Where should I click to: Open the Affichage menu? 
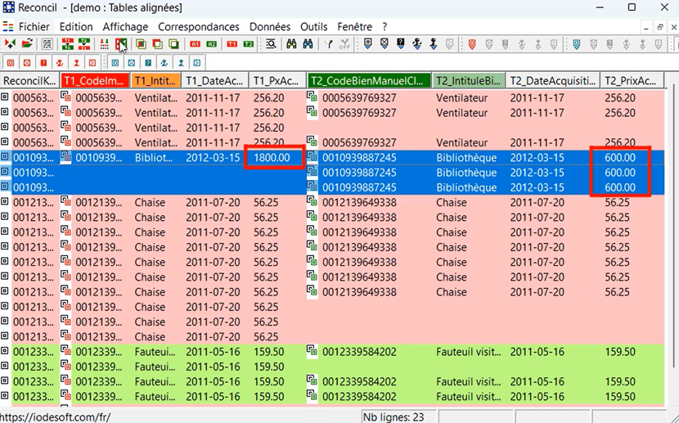(125, 27)
